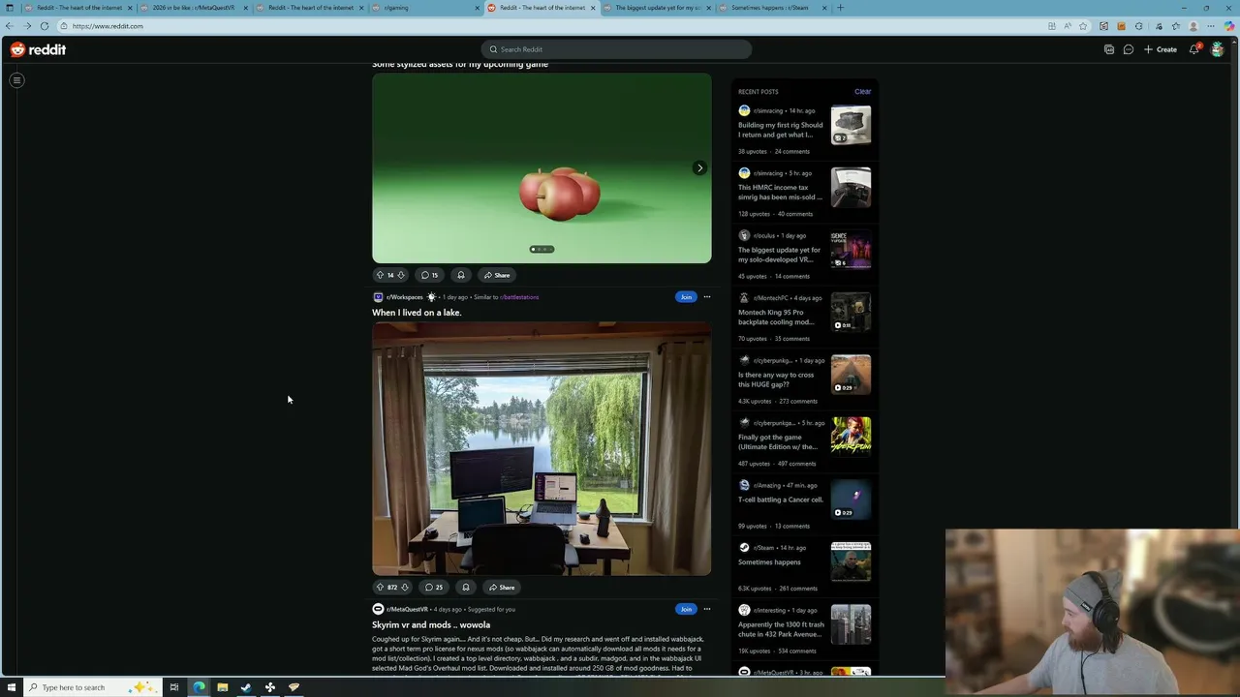This screenshot has height=697, width=1240.
Task: Upvote the stylized assets post with 14 votes
Action: 380,275
